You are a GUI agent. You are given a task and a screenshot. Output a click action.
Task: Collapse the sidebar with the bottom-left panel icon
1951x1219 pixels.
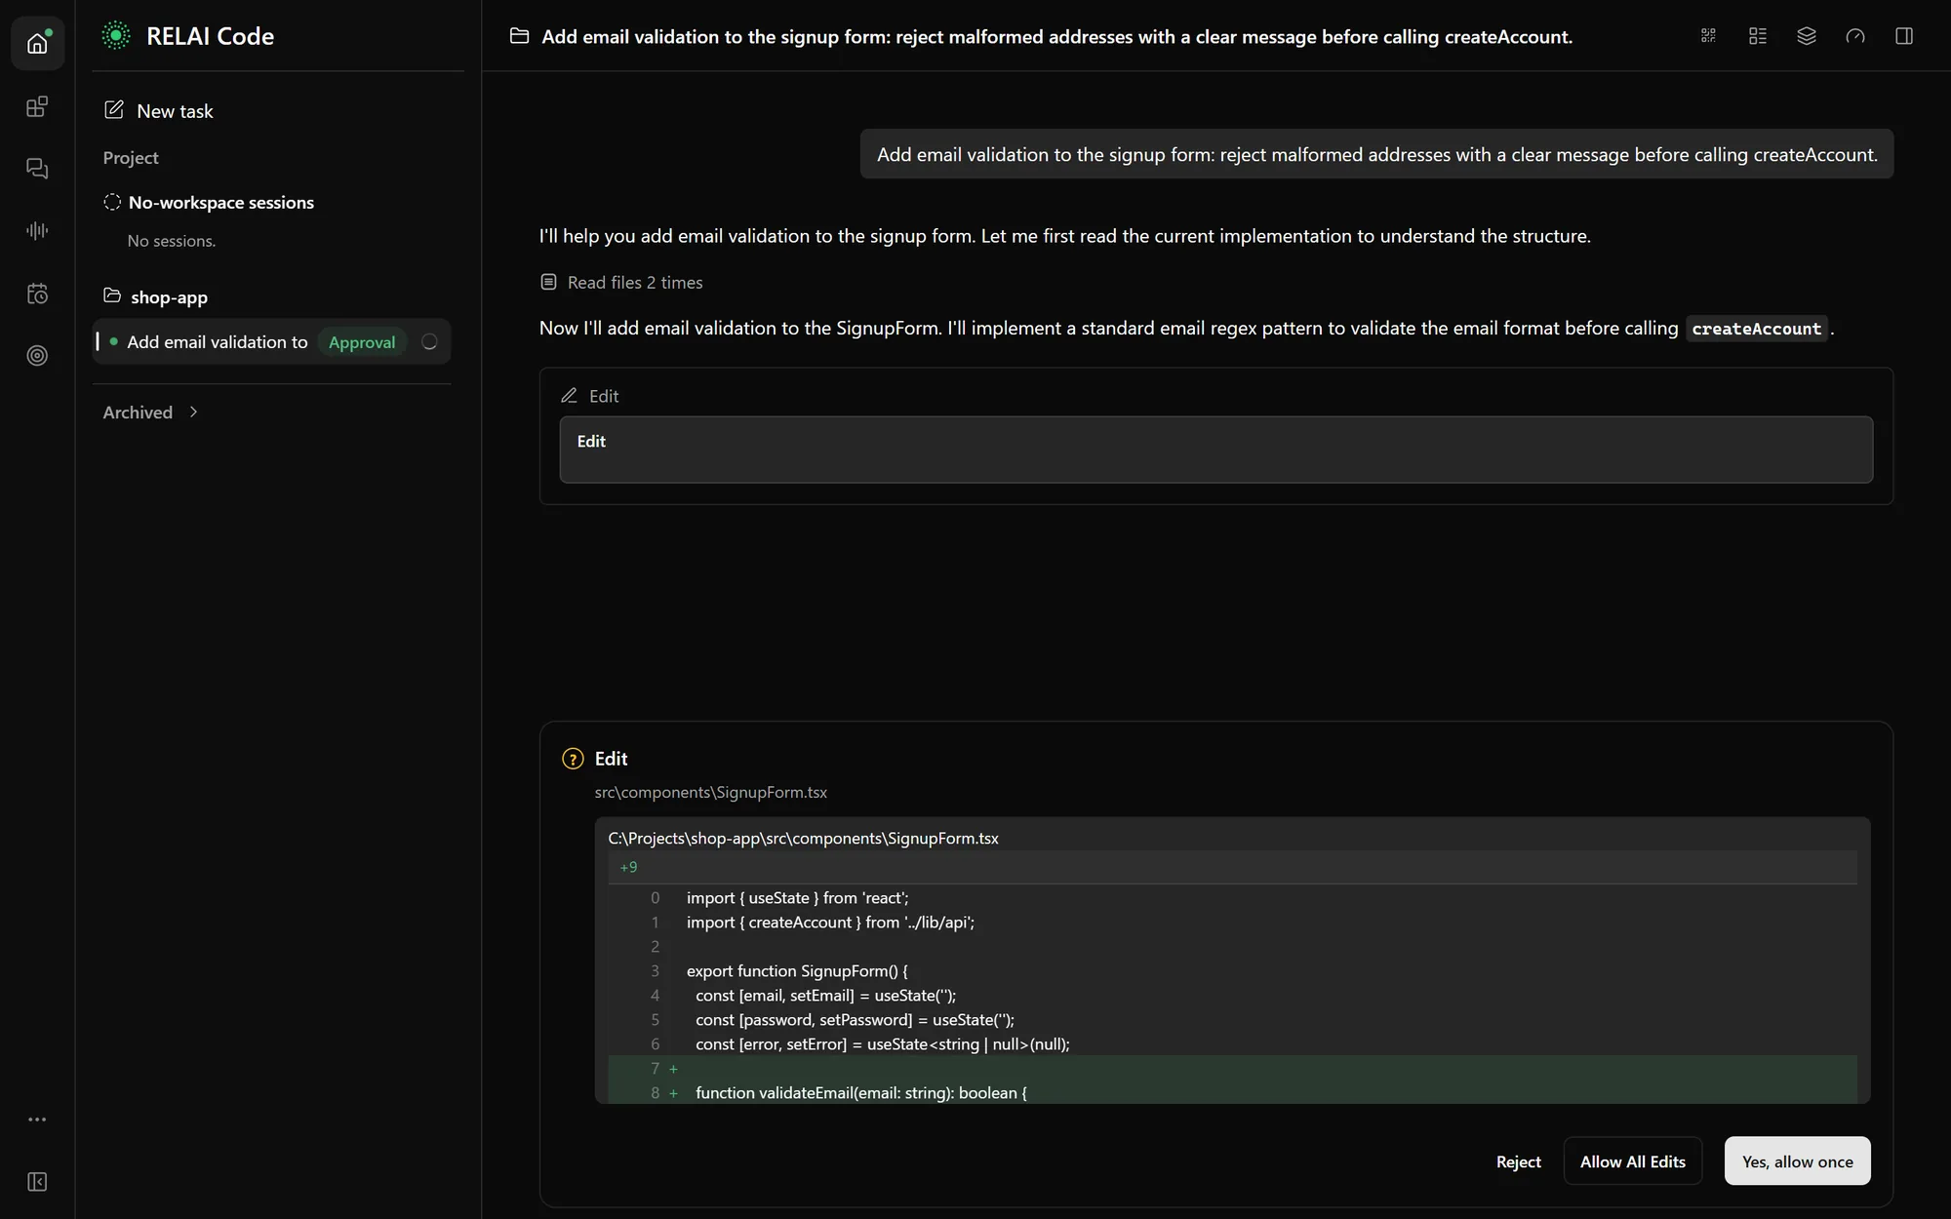pos(37,1182)
